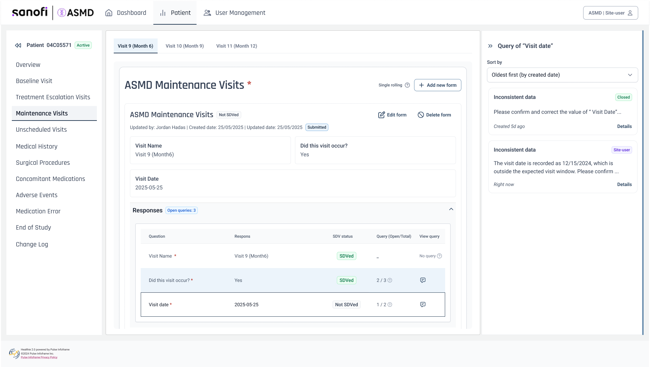
Task: Click the help icon next to 2 / 3
Action: pyautogui.click(x=390, y=280)
